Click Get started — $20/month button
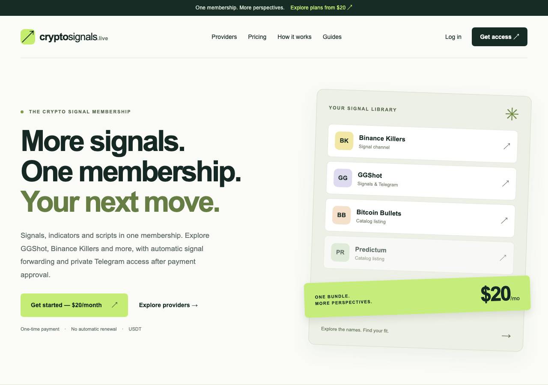Image resolution: width=548 pixels, height=385 pixels. tap(74, 305)
